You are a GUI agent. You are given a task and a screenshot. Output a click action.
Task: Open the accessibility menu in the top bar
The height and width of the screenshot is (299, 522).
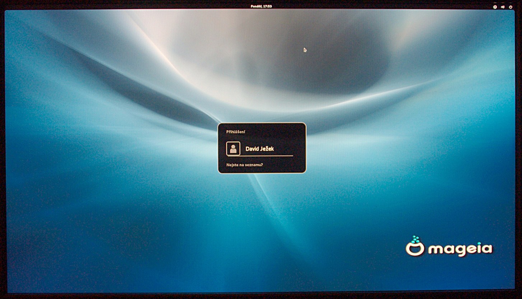coord(495,7)
